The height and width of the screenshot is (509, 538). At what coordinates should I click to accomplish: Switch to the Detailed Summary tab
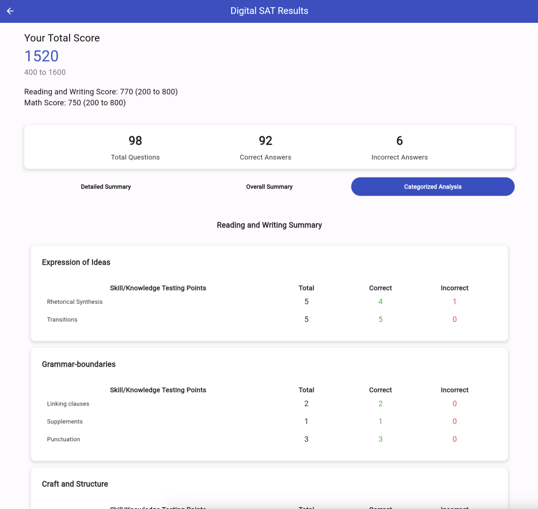(x=106, y=187)
